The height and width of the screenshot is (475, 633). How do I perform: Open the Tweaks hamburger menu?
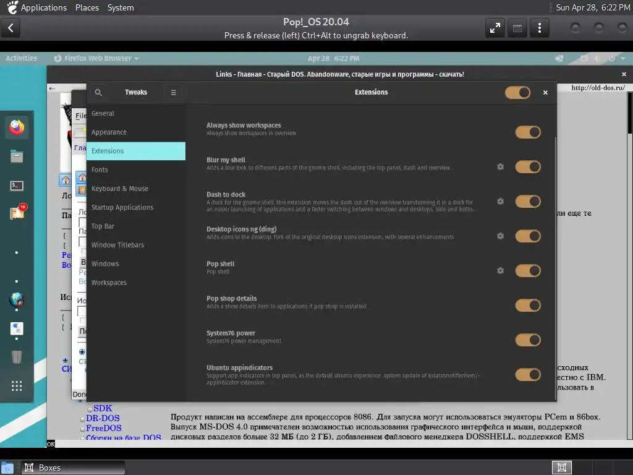[174, 93]
